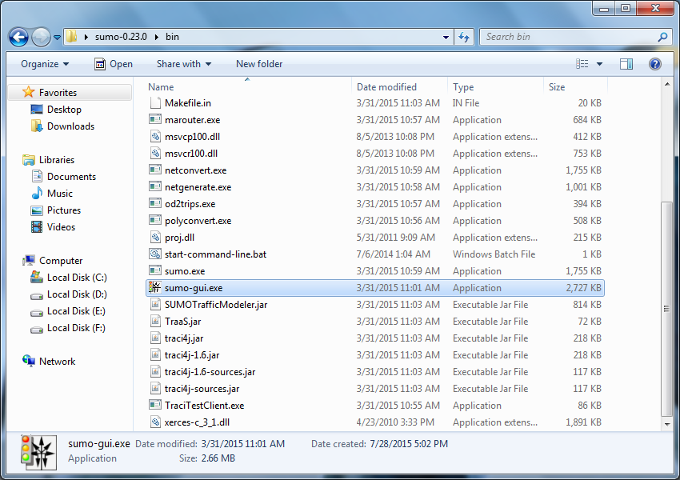The image size is (680, 480).
Task: Click the Help question mark icon
Action: [x=654, y=64]
